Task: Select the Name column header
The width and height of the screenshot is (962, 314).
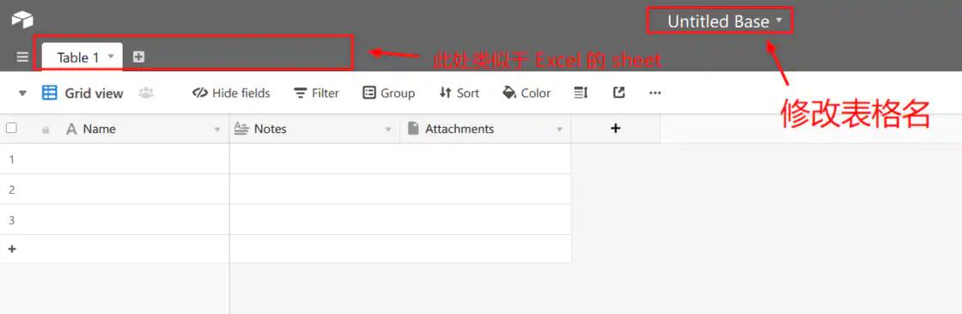Action: click(x=115, y=129)
